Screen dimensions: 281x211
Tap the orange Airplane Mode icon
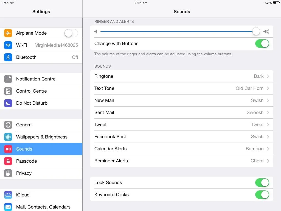click(x=8, y=33)
